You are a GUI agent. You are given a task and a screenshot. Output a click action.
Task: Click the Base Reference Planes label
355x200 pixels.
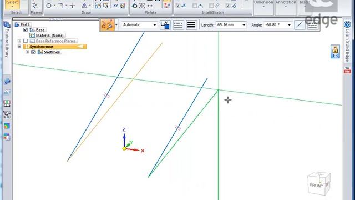(55, 41)
